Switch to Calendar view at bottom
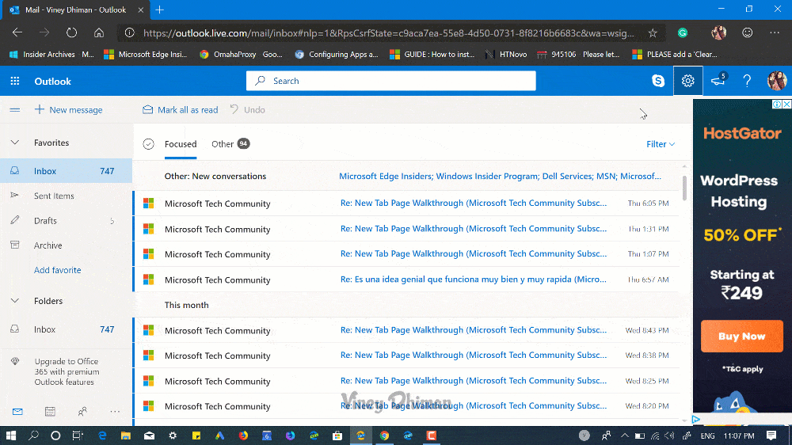This screenshot has width=792, height=445. [x=50, y=412]
